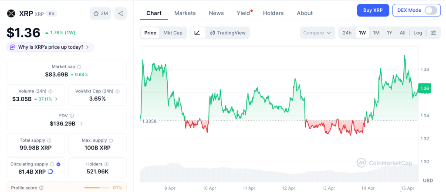446x192 pixels.
Task: Click the info icon beside Market cap
Action: [79, 67]
